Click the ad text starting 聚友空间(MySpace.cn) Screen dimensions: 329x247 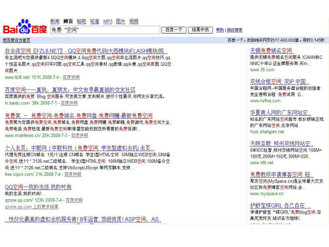[287, 184]
